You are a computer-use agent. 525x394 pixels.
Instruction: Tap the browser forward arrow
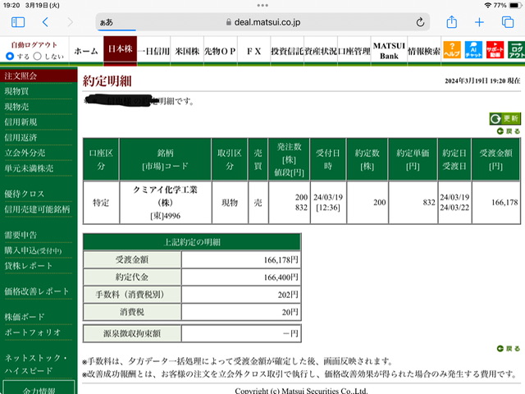click(x=70, y=22)
